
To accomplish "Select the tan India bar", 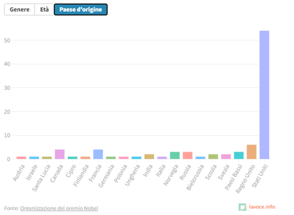I will 149,156.
